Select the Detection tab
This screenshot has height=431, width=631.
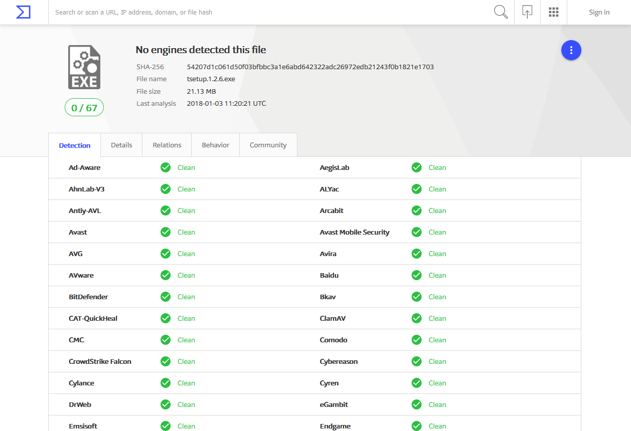75,145
